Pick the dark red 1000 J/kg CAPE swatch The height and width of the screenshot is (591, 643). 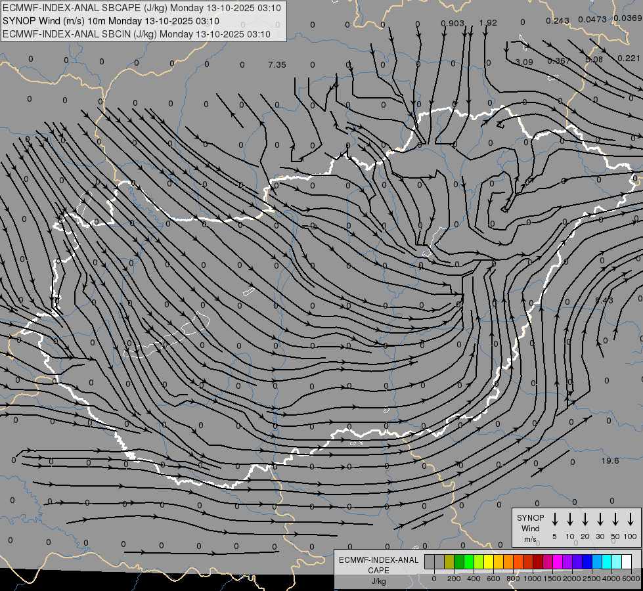[538, 561]
